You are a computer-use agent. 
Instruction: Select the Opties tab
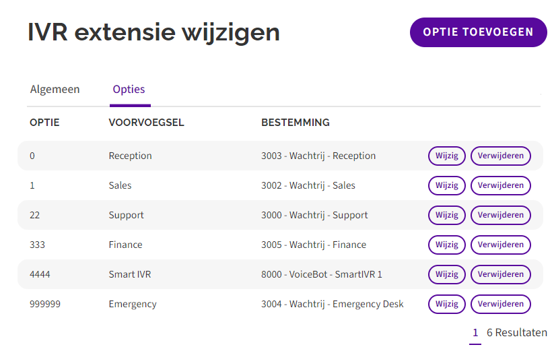129,89
